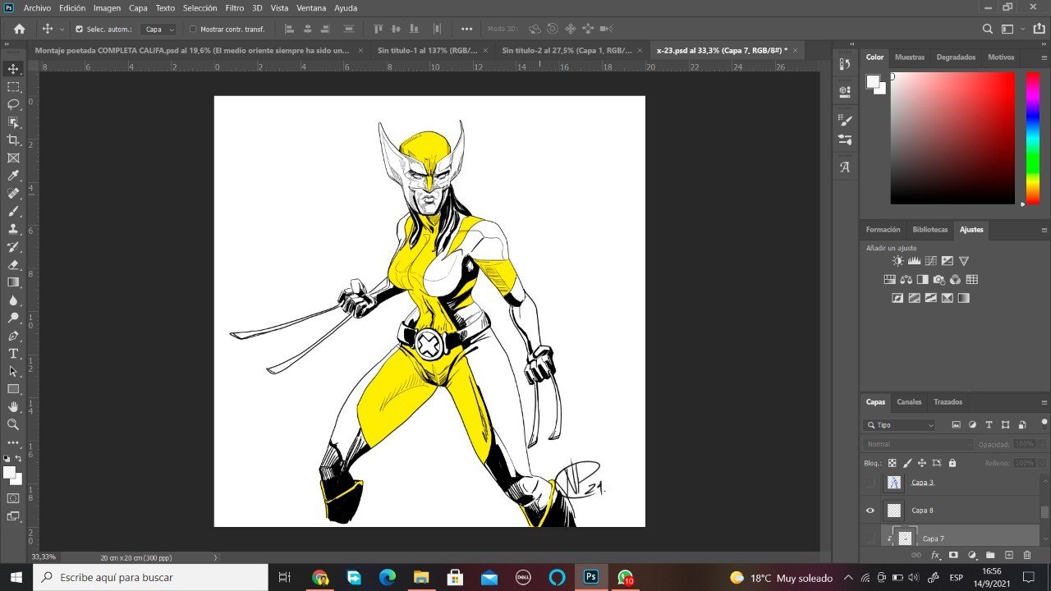The width and height of the screenshot is (1051, 591).
Task: Select the Gradient tool
Action: (13, 282)
